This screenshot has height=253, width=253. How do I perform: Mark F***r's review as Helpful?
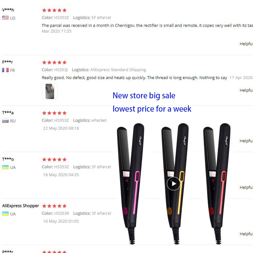point(246,90)
